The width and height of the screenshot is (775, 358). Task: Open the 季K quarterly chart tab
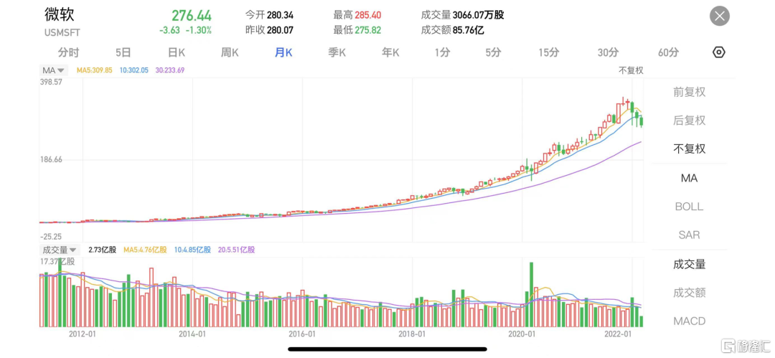click(337, 52)
